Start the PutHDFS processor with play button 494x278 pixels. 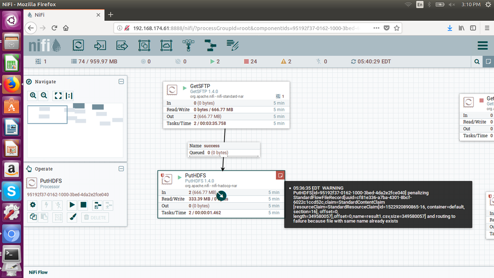click(72, 205)
